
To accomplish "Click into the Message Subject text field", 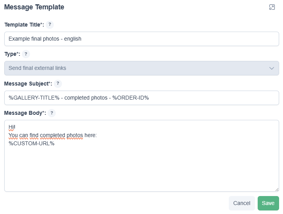I will pos(141,98).
